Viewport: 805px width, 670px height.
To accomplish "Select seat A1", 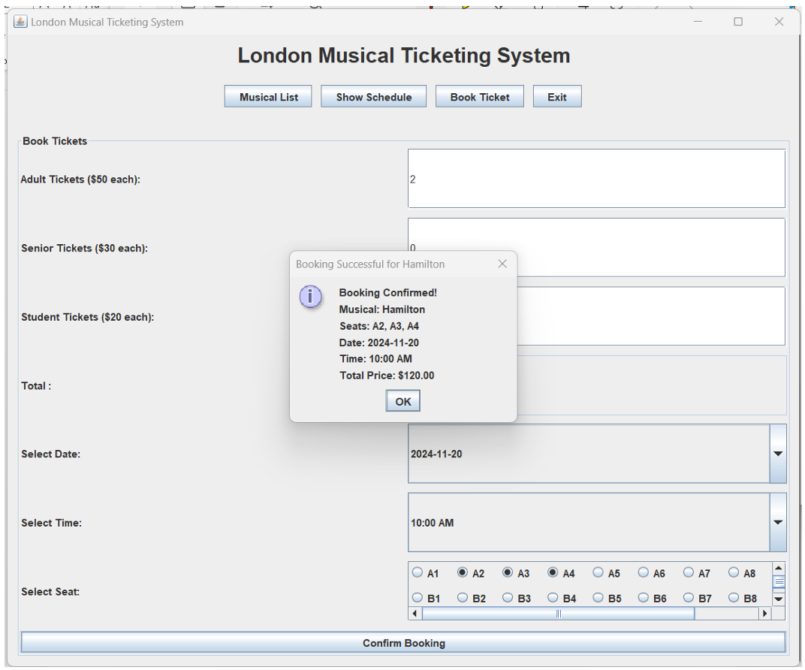I will click(x=418, y=572).
